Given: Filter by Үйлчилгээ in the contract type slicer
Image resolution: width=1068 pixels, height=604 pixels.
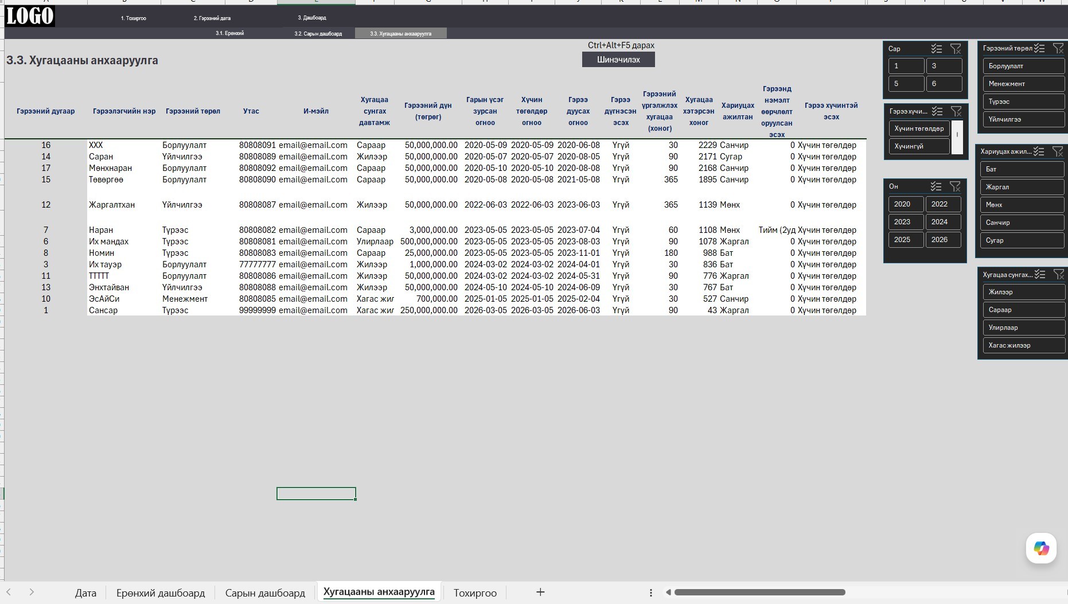Looking at the screenshot, I should (x=1024, y=119).
